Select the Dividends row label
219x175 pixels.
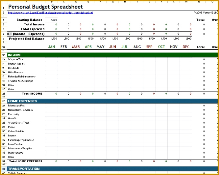click(13, 68)
